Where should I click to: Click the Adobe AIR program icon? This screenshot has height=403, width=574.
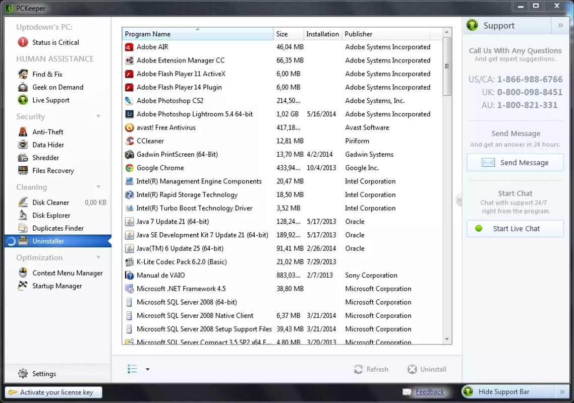click(129, 47)
